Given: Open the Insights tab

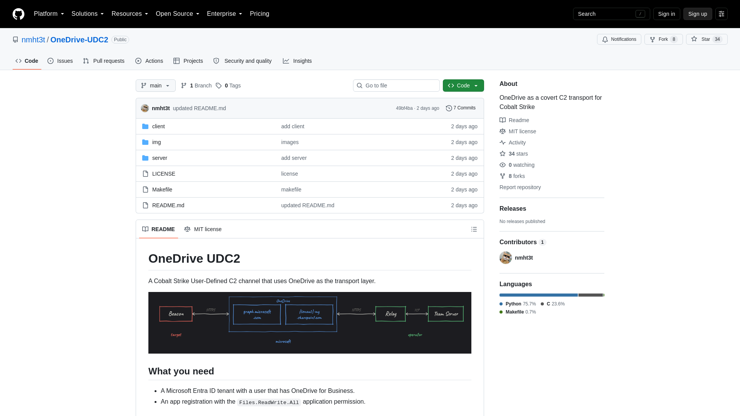Looking at the screenshot, I should (297, 61).
